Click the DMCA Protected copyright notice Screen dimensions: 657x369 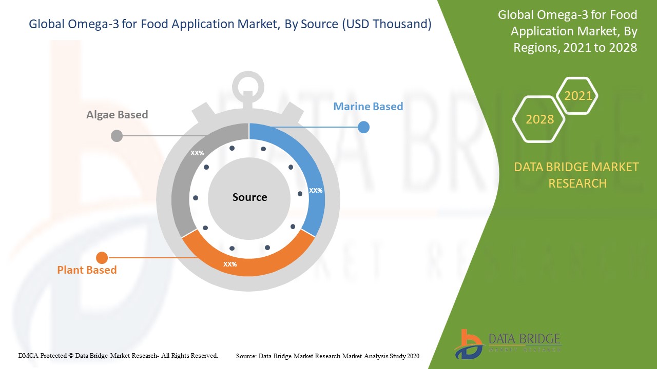click(118, 355)
